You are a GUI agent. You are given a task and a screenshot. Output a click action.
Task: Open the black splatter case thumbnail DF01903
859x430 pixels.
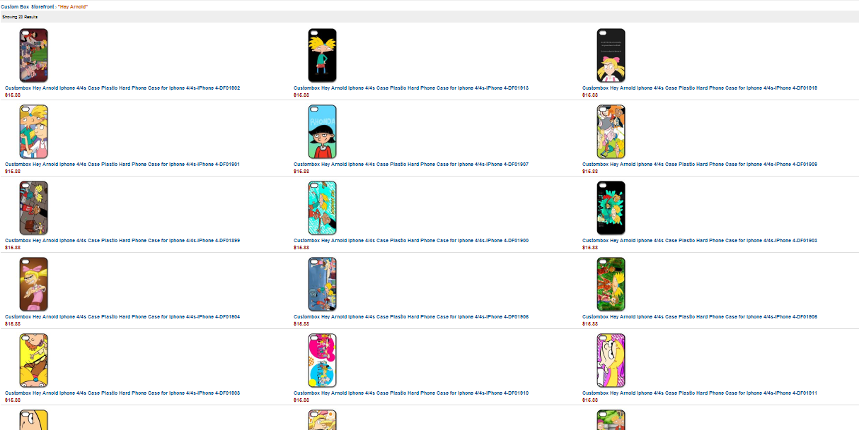coord(611,208)
